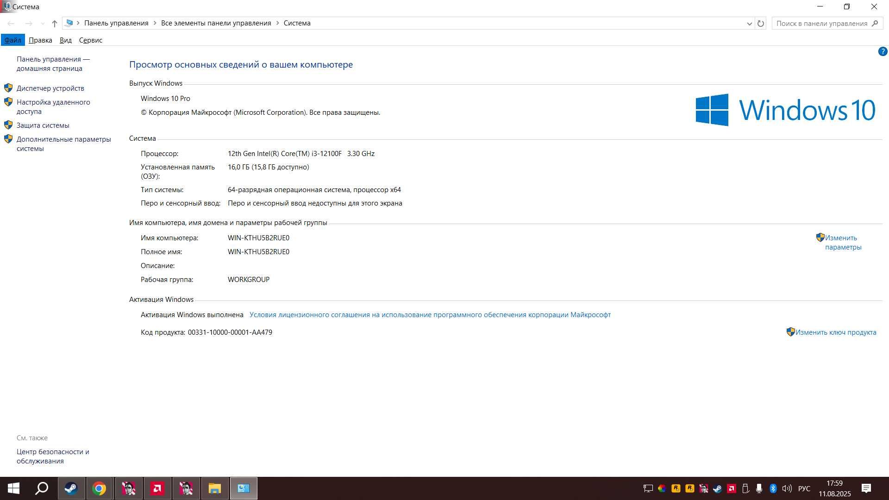Click Steam icon in system tray

pos(717,488)
